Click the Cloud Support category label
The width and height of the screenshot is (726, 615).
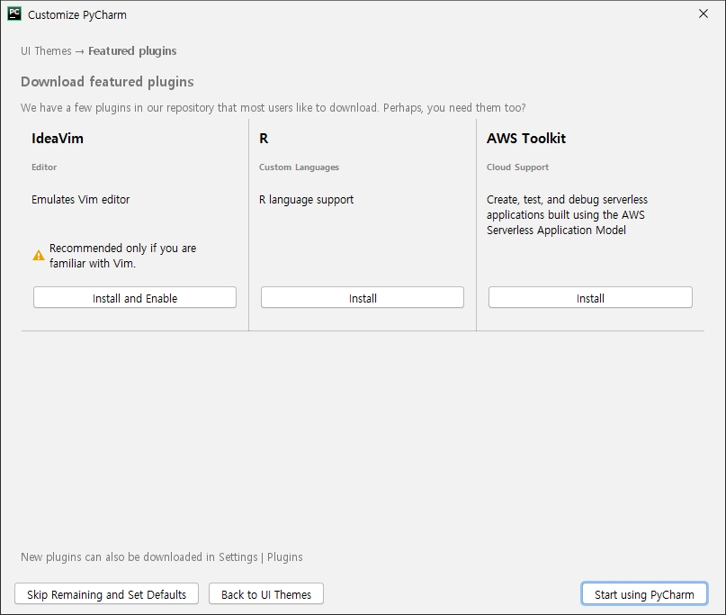[517, 167]
